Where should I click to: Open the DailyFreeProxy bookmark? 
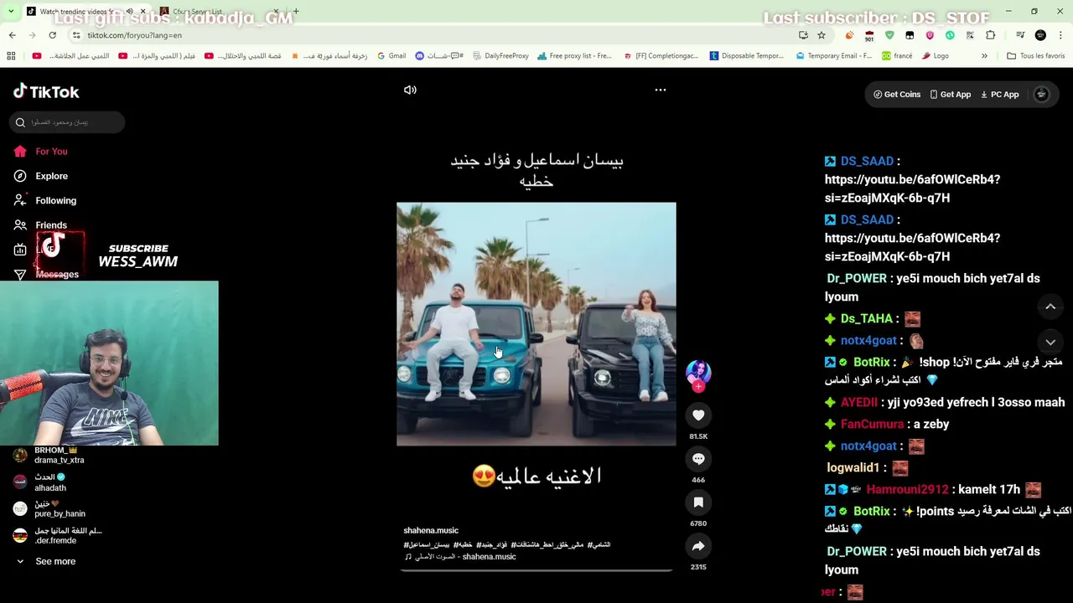tap(501, 56)
